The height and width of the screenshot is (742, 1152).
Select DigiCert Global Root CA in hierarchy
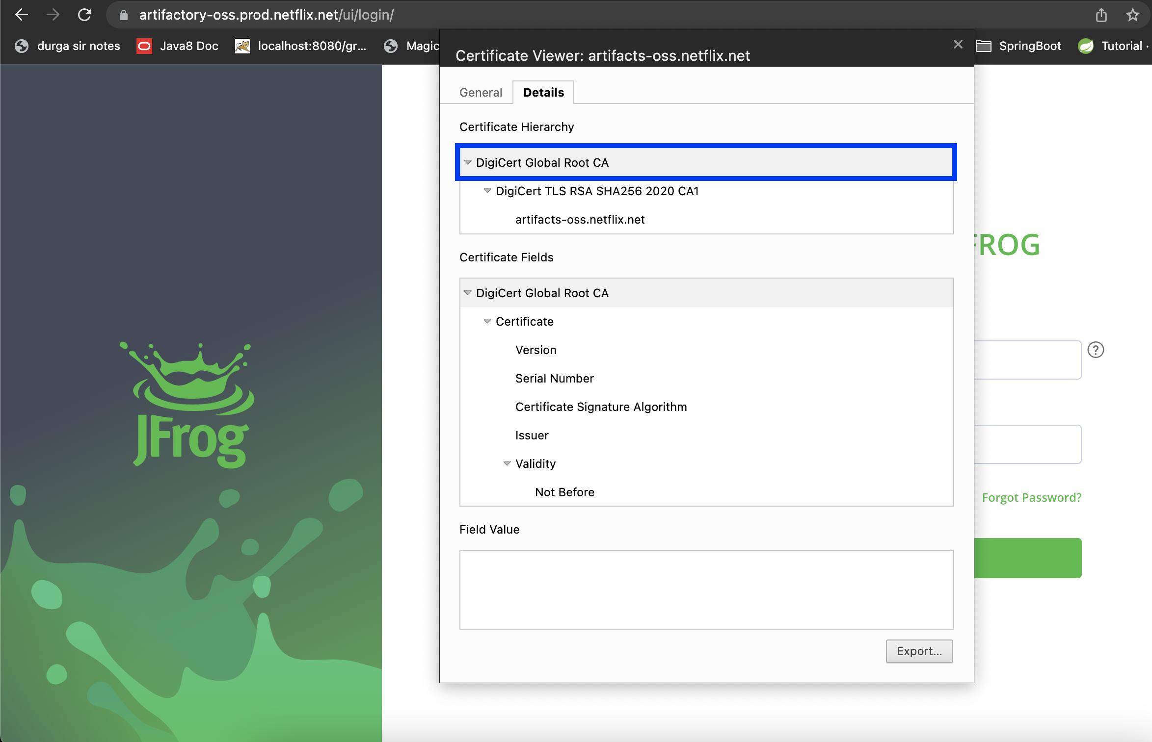(706, 162)
